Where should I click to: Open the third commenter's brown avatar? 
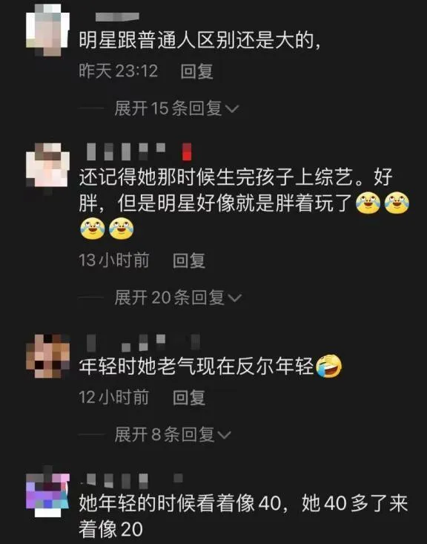pyautogui.click(x=48, y=356)
